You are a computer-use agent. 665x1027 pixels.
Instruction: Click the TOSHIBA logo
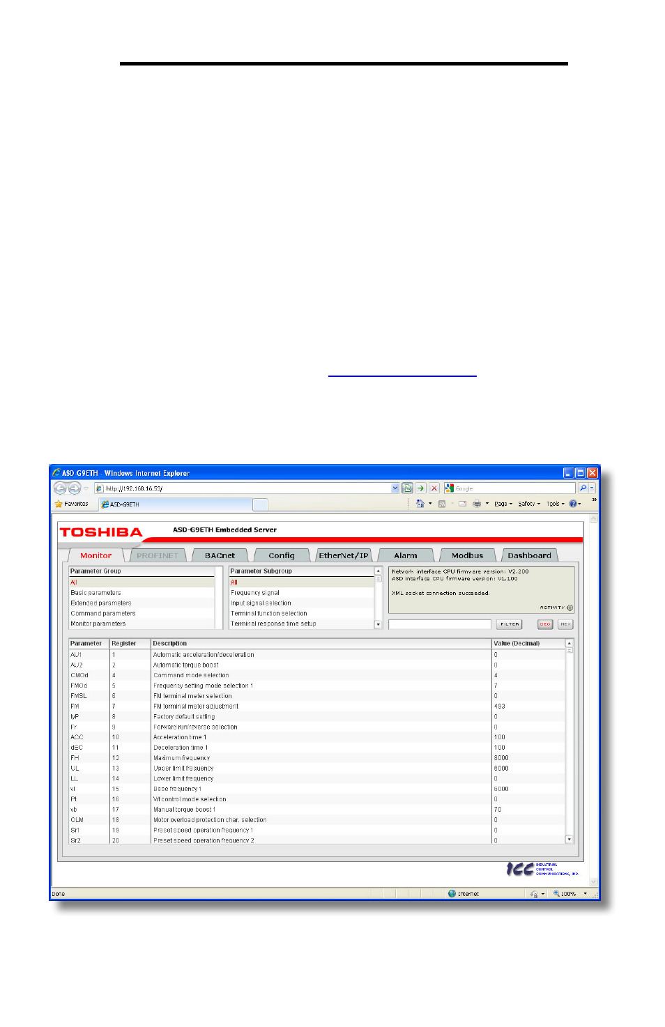tap(101, 532)
